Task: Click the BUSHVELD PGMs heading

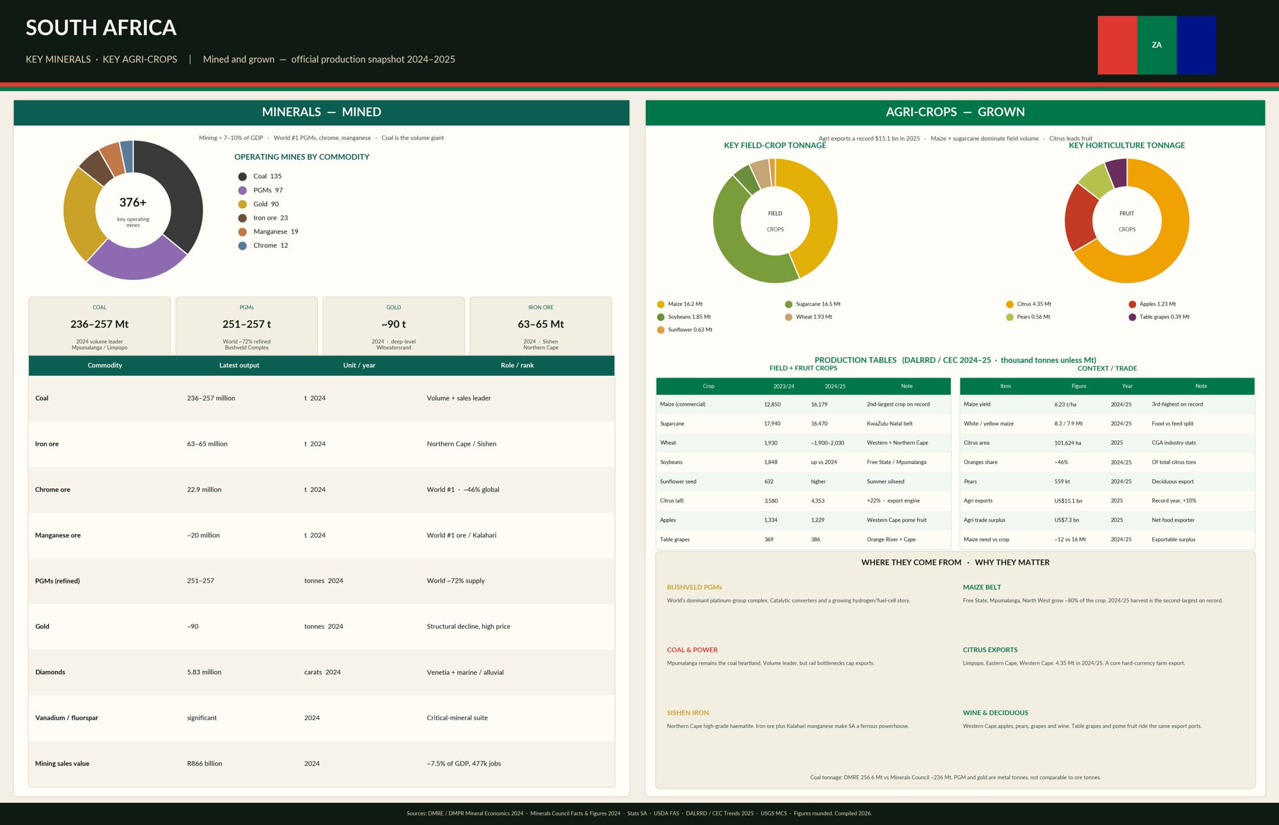Action: pos(694,587)
